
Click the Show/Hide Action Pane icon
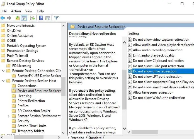pyautogui.click(x=48, y=18)
